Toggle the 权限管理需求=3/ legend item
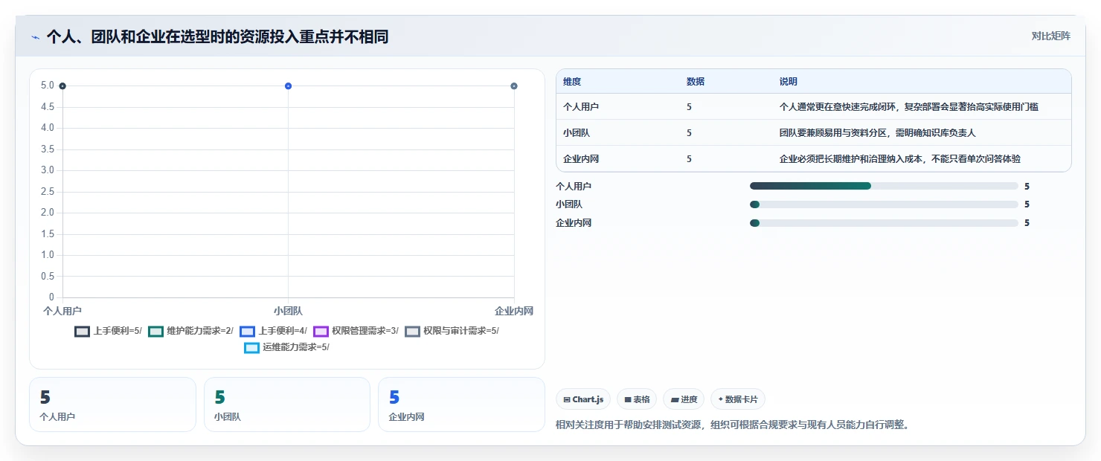The width and height of the screenshot is (1101, 461). pyautogui.click(x=356, y=331)
